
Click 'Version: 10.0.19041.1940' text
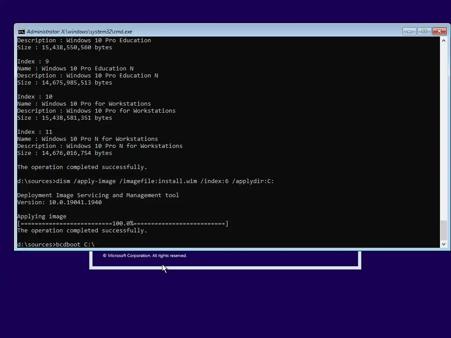(59, 202)
